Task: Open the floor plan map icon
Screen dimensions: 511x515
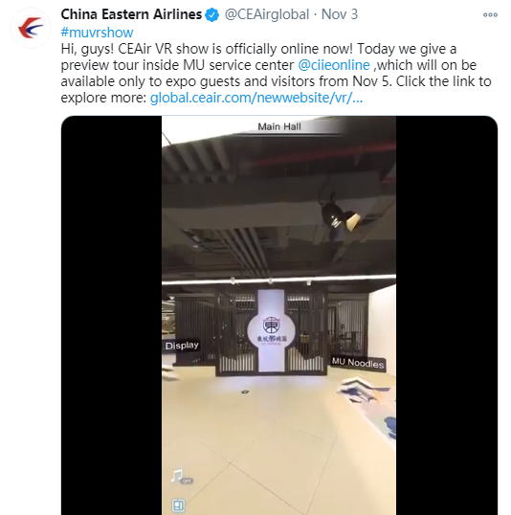Action: pos(178,504)
